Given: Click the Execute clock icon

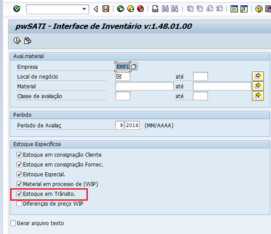Looking at the screenshot, I should pos(17,41).
